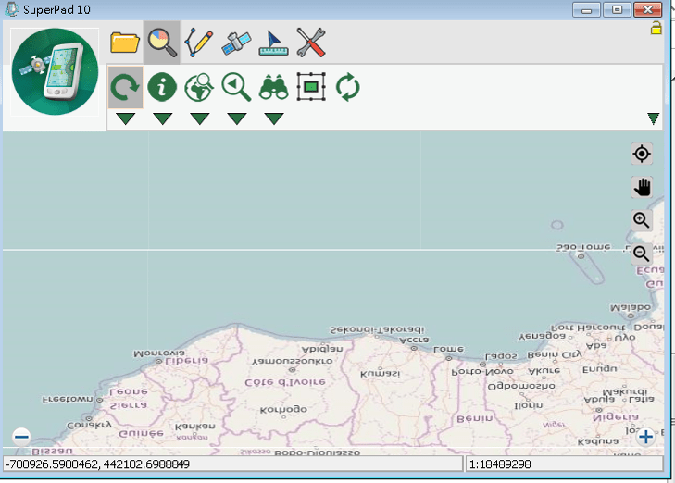Minimize the SuperPad 10 window
The image size is (675, 483).
tap(586, 10)
